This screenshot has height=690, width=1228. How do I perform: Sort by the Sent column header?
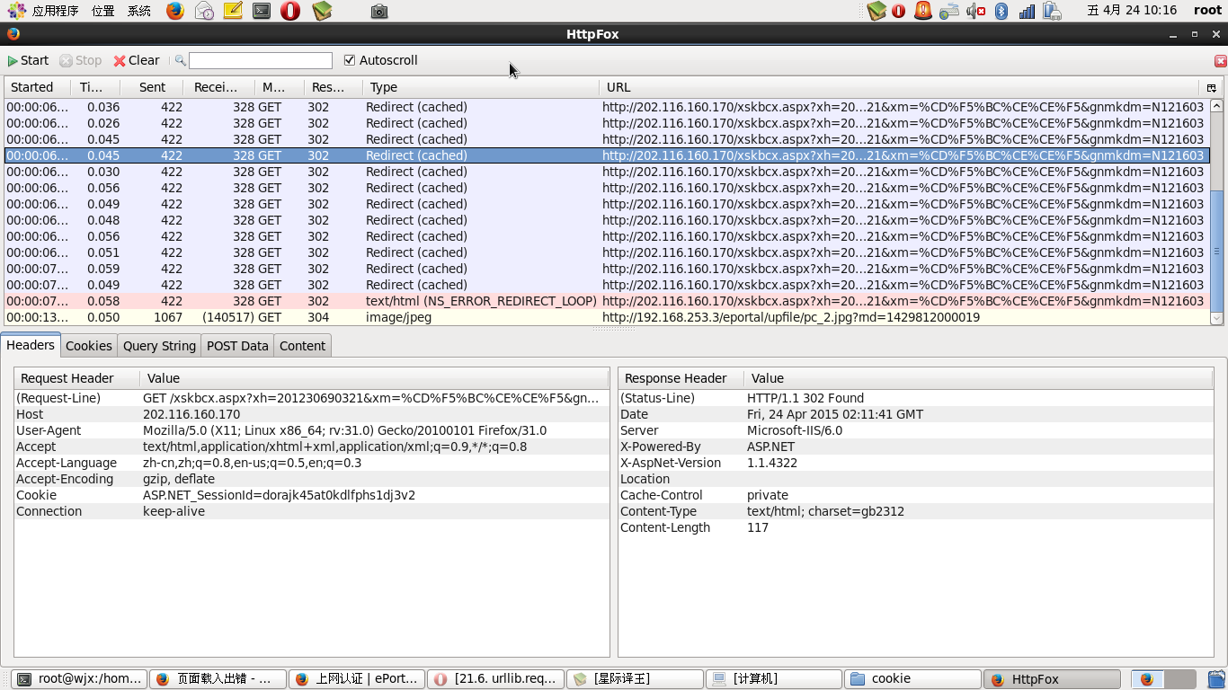[x=152, y=87]
